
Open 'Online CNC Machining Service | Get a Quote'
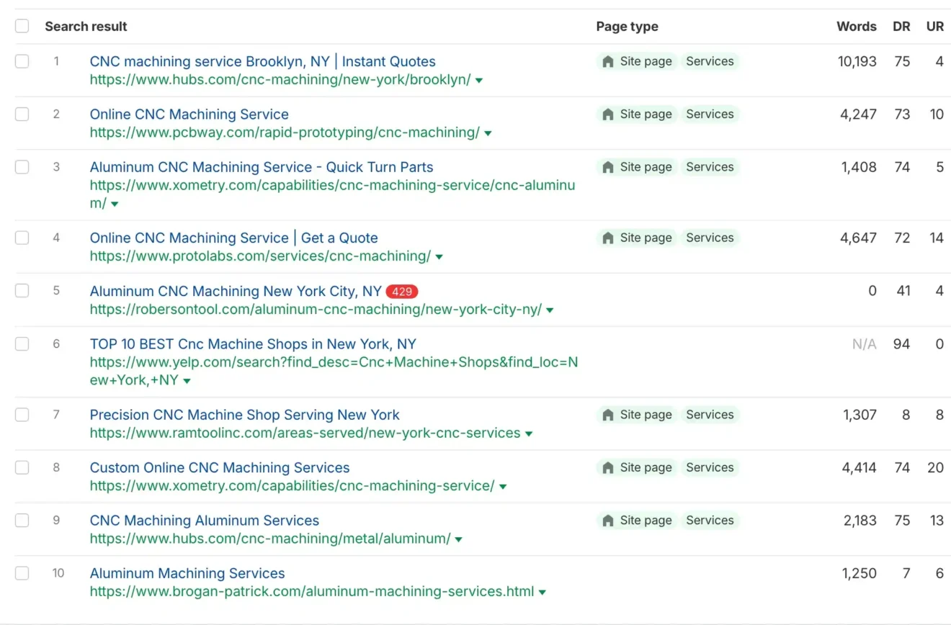tap(233, 238)
